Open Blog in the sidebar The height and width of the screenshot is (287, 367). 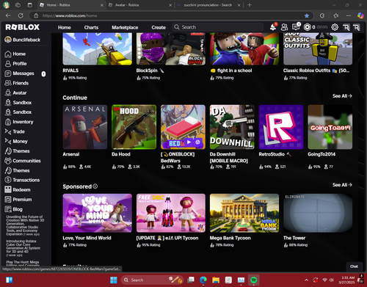click(x=13, y=209)
